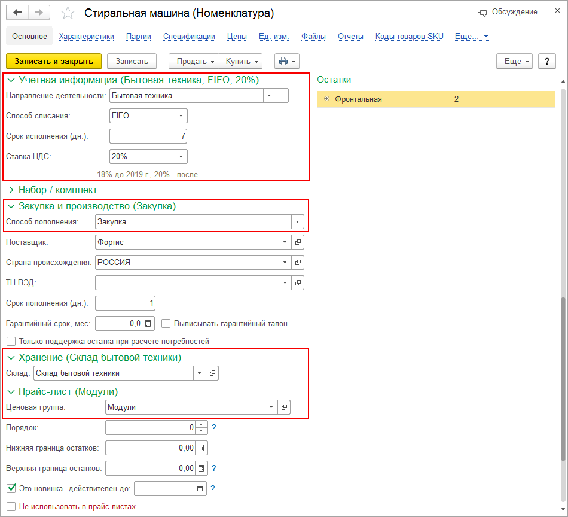
Task: Open the toolbar Еще menu button
Action: tap(514, 61)
